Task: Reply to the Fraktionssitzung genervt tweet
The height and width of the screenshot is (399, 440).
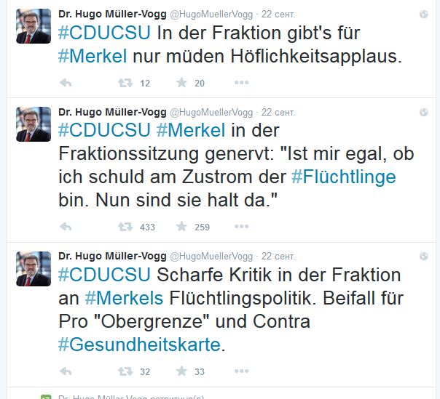Action: click(x=66, y=227)
